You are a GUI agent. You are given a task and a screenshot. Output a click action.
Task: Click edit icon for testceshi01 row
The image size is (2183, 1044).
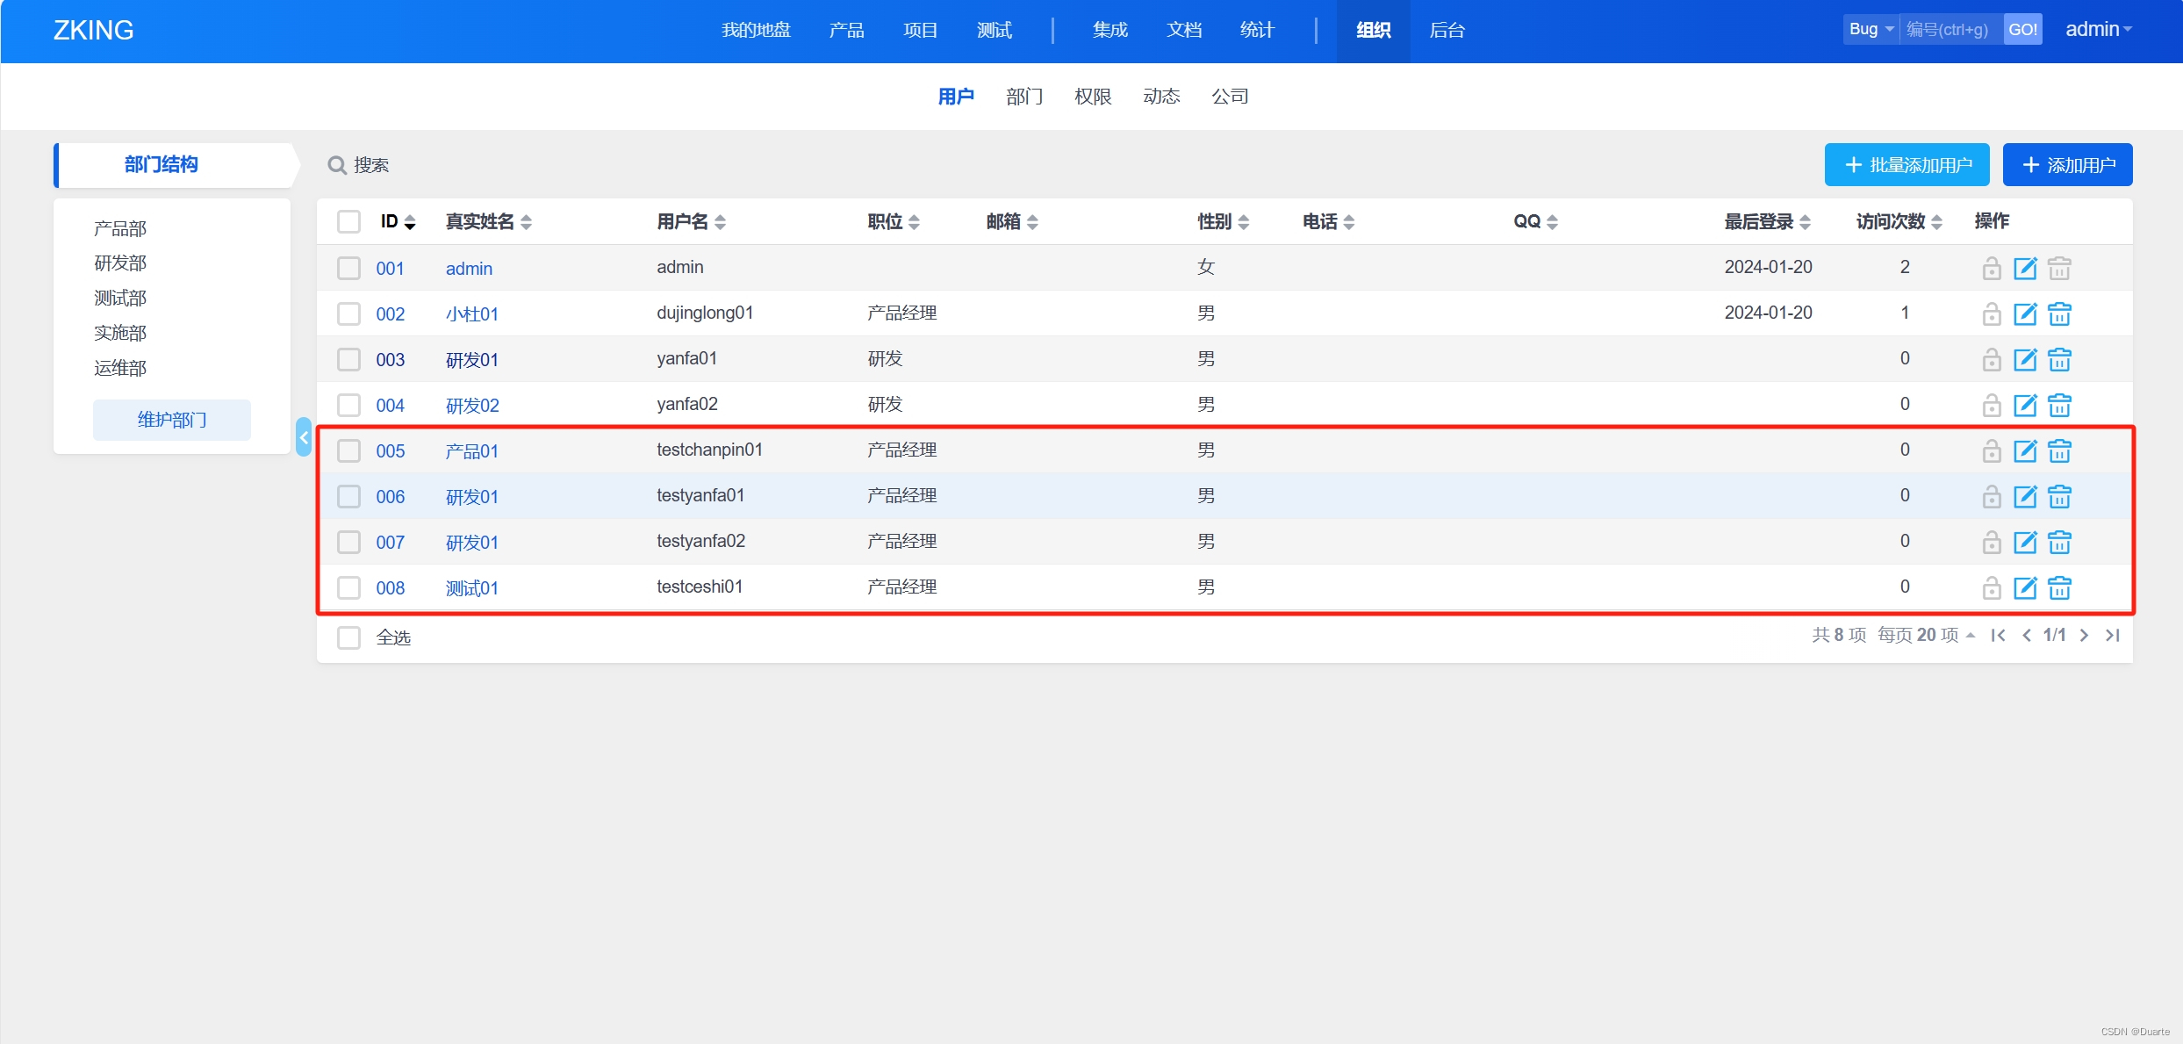[x=2024, y=587]
